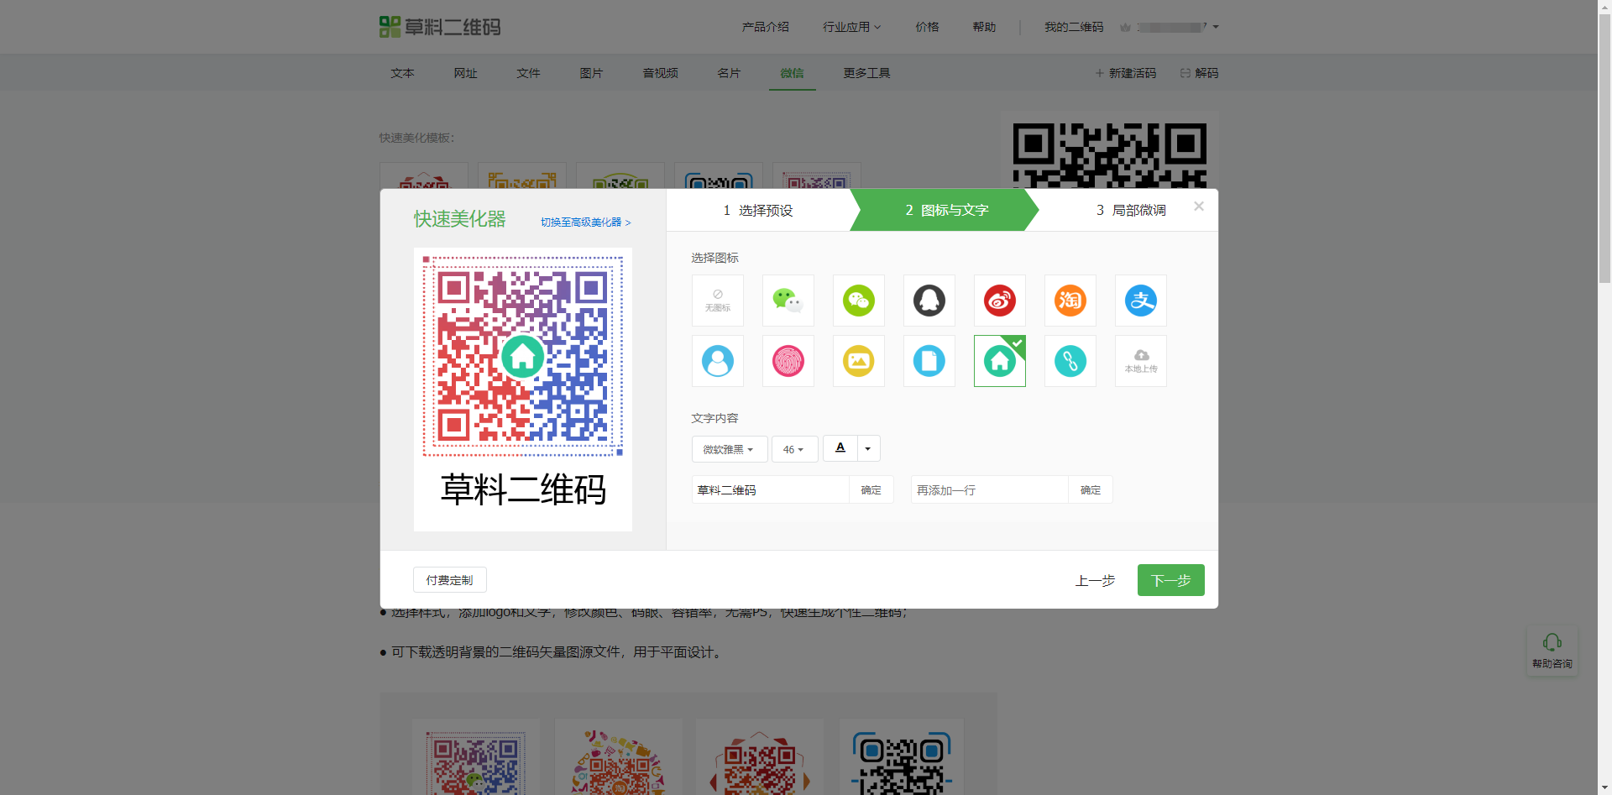The image size is (1612, 795).
Task: Pick the QQ penguin icon
Action: click(929, 301)
